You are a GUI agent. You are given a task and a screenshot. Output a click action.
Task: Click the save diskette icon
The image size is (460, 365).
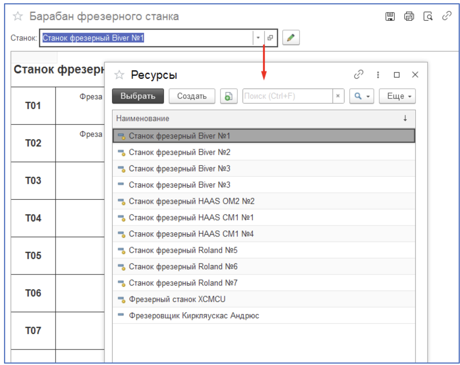click(x=390, y=16)
